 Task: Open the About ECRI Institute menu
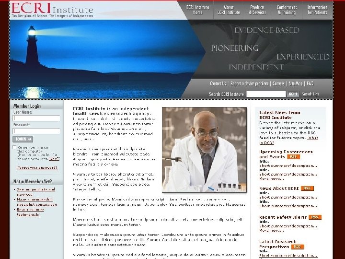click(229, 10)
